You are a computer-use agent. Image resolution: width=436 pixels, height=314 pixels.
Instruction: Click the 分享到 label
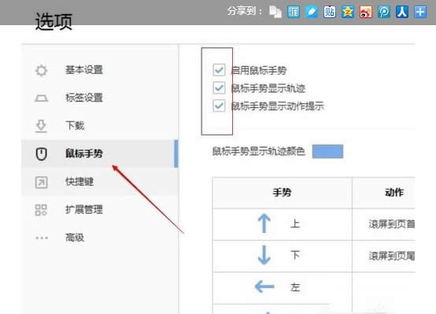point(245,11)
